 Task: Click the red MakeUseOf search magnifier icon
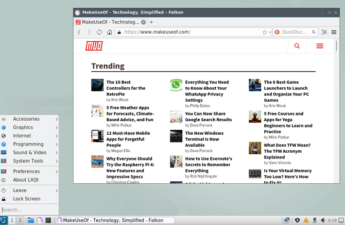point(297,46)
